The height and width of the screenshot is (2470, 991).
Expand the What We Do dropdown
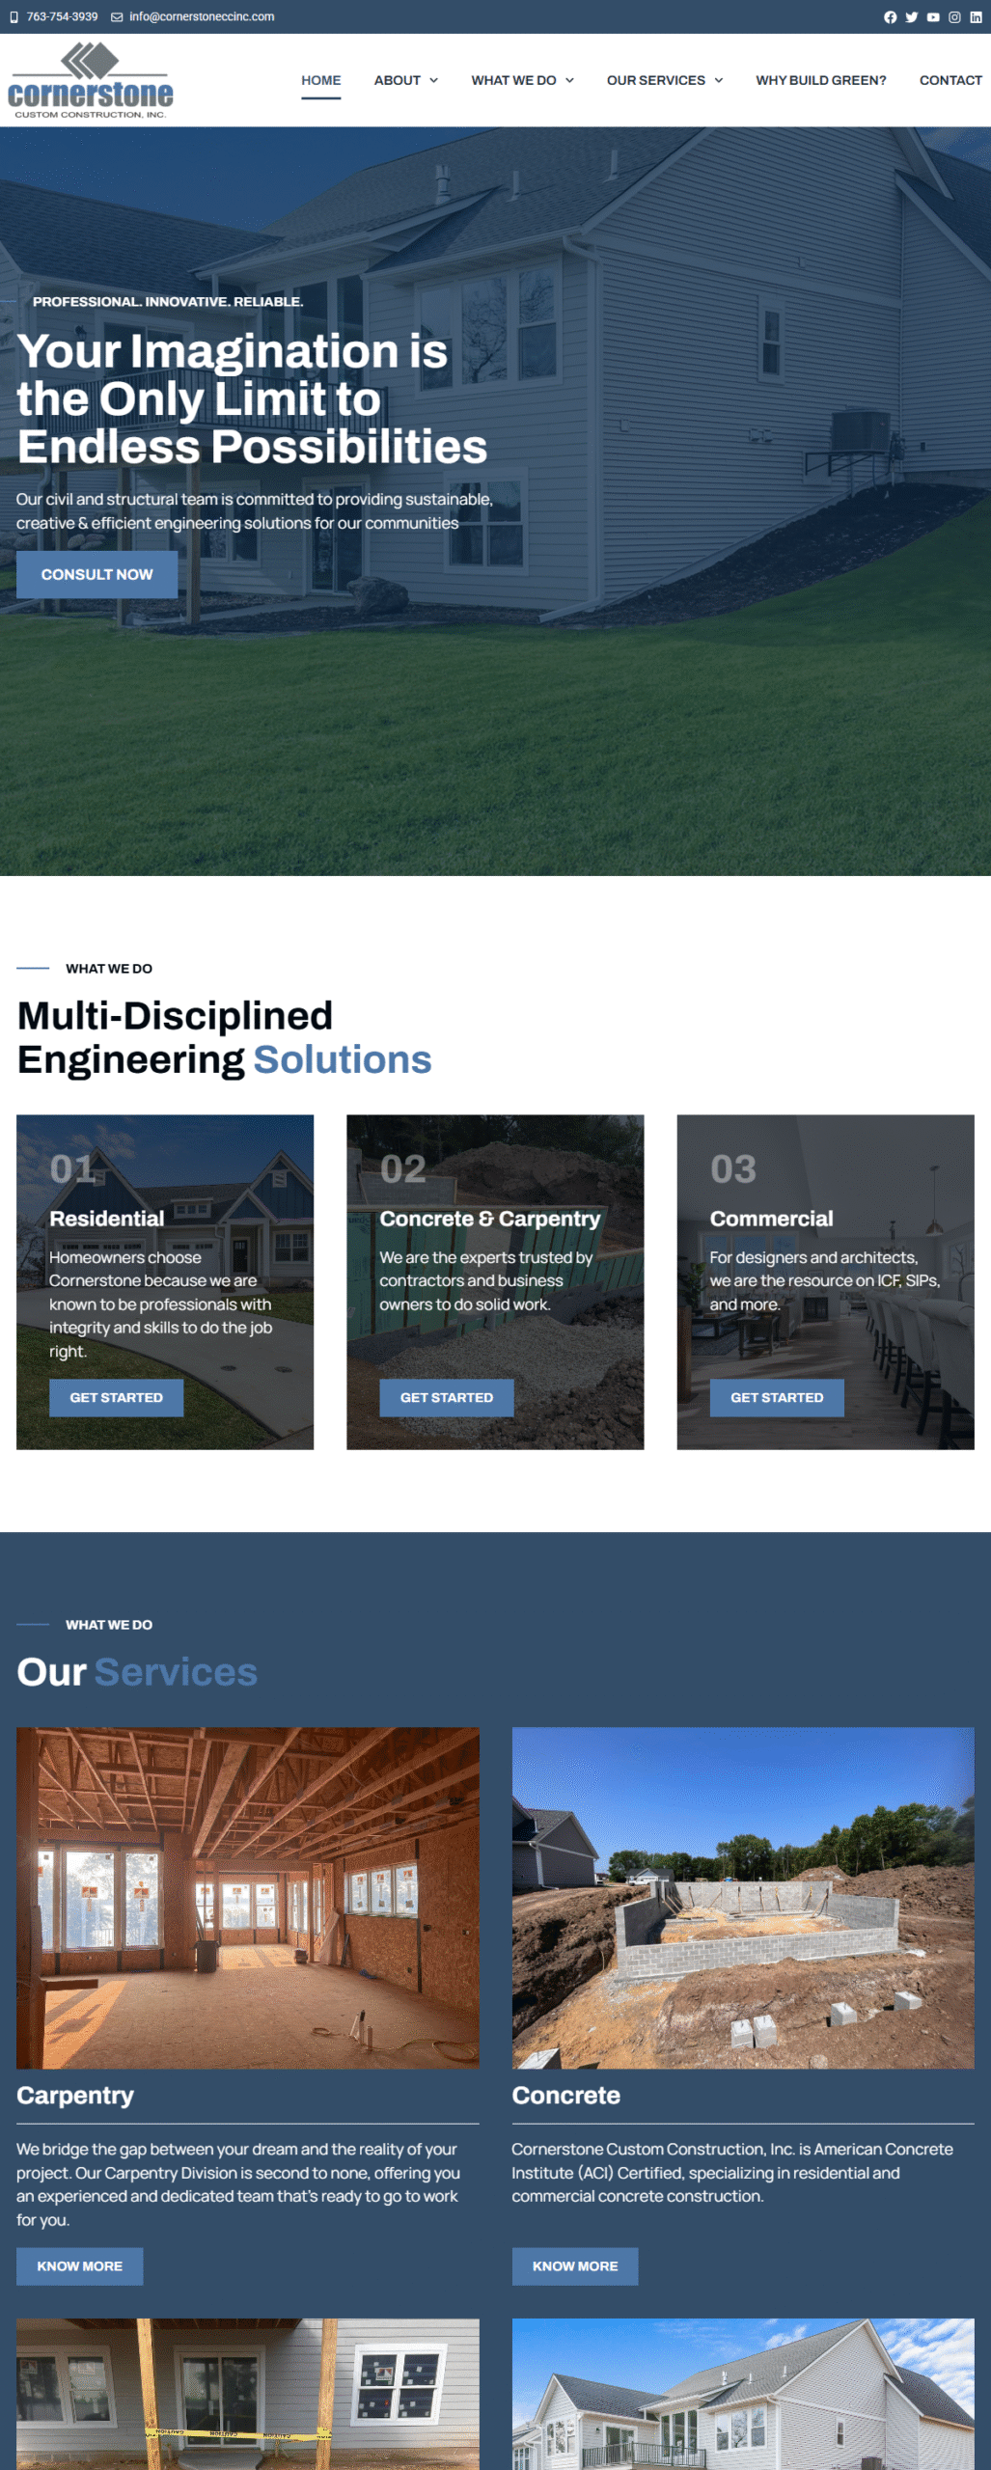[522, 80]
